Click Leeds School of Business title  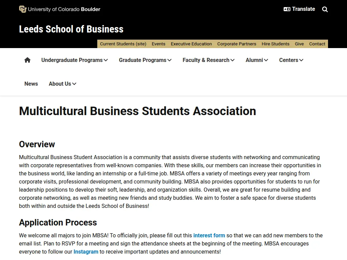(71, 29)
